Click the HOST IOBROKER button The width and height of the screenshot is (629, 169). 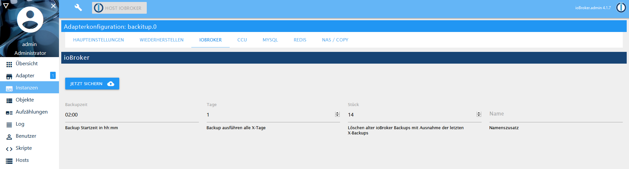(x=119, y=8)
